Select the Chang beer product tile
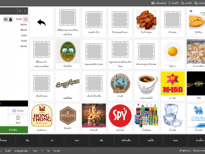Screen dimensions: 205x154 [68, 54]
